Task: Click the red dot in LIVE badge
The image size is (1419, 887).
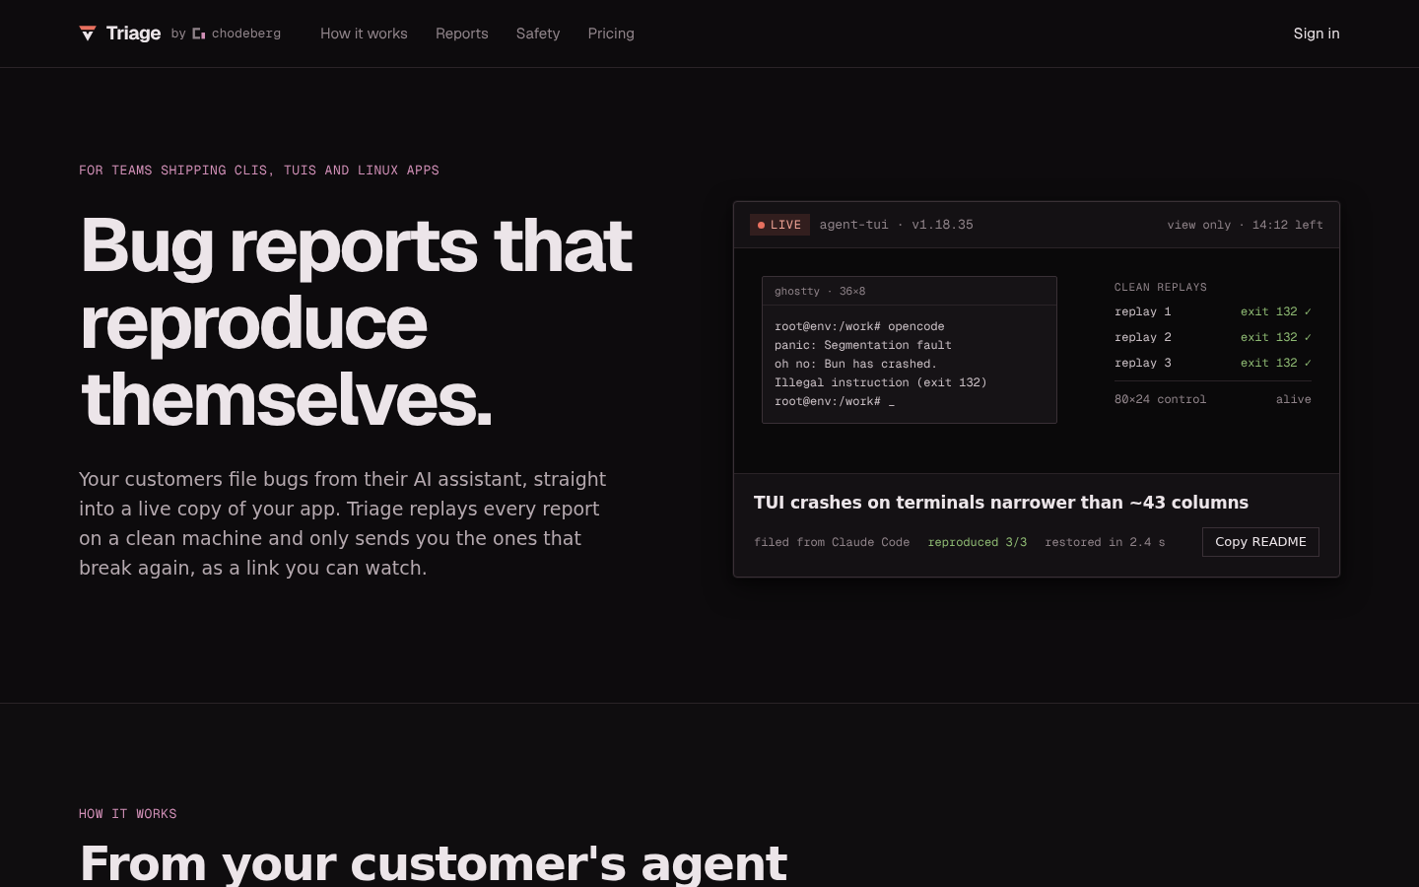Action: pyautogui.click(x=761, y=226)
